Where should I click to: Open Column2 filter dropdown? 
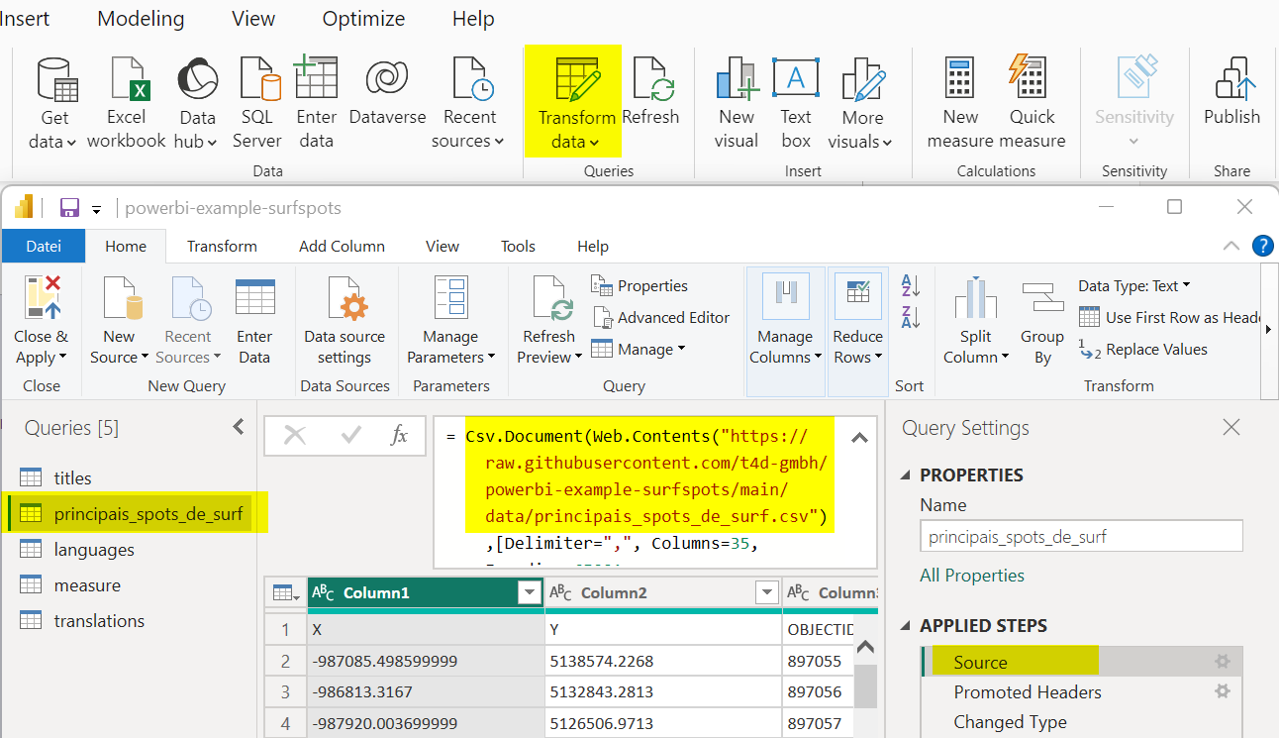click(766, 593)
